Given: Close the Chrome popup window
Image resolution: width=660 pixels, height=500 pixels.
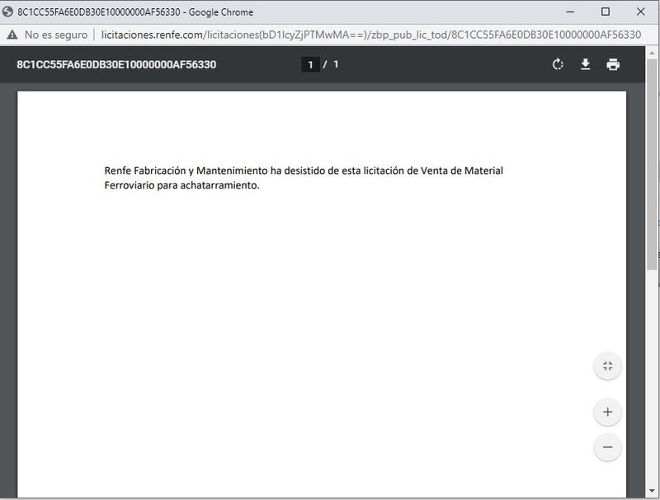Looking at the screenshot, I should (641, 12).
